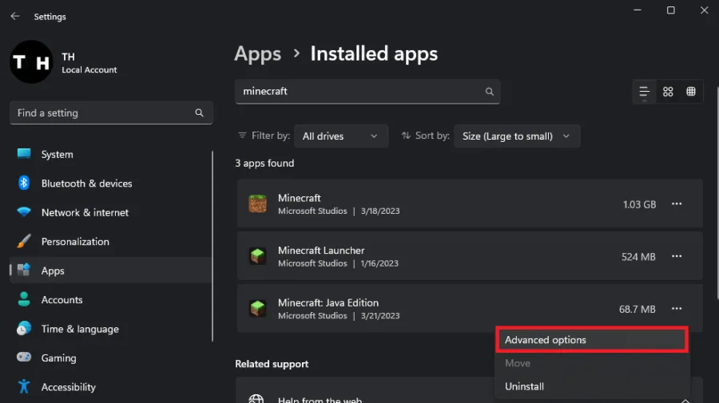This screenshot has width=719, height=403.
Task: Click the installed apps search field with minecraft
Action: (x=367, y=91)
